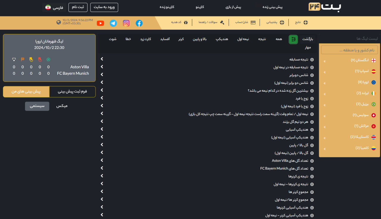Click the country or region search field
The height and width of the screenshot is (219, 381).
click(349, 50)
